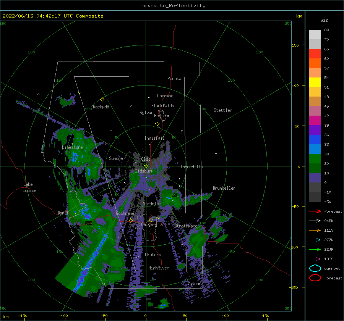The width and height of the screenshot is (344, 321).
Task: Select the white 04DK arrow legend icon
Action: 315,221
